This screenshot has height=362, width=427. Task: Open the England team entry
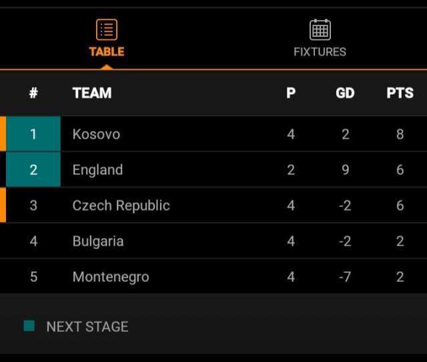point(97,170)
